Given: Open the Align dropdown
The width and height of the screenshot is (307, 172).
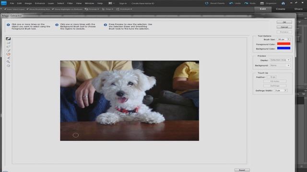Looking at the screenshot, I should pyautogui.click(x=107, y=9).
